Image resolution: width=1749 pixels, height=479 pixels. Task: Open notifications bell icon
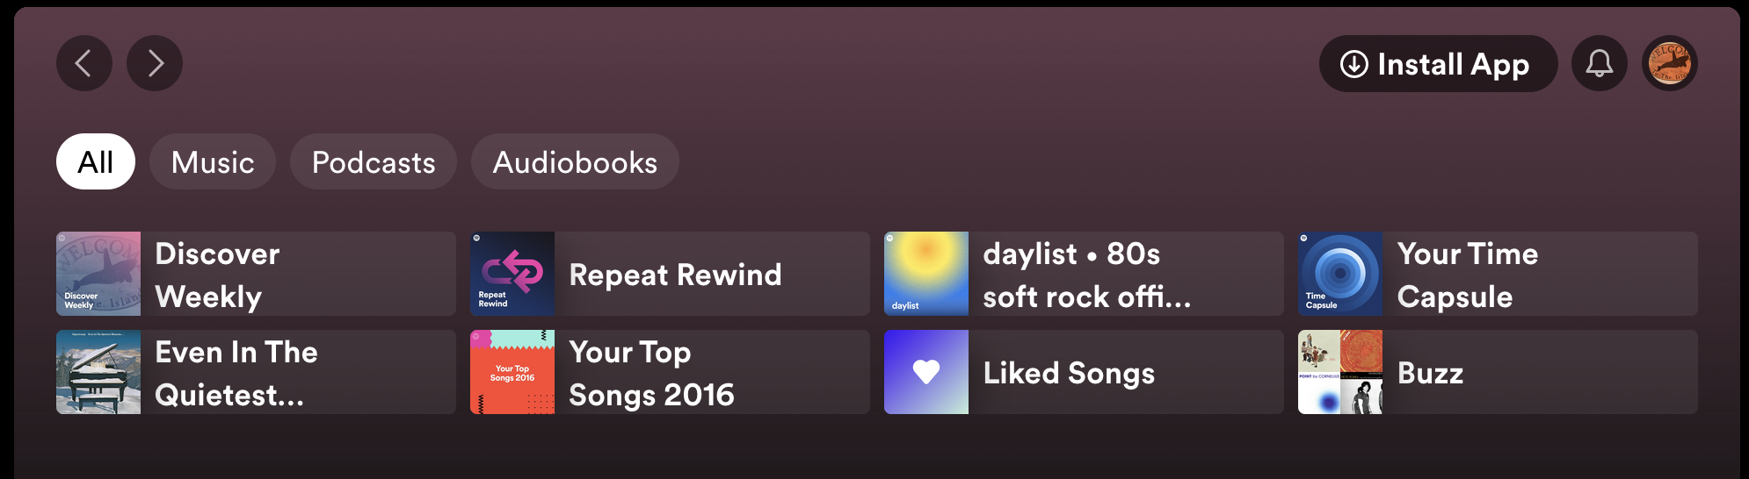(1599, 63)
